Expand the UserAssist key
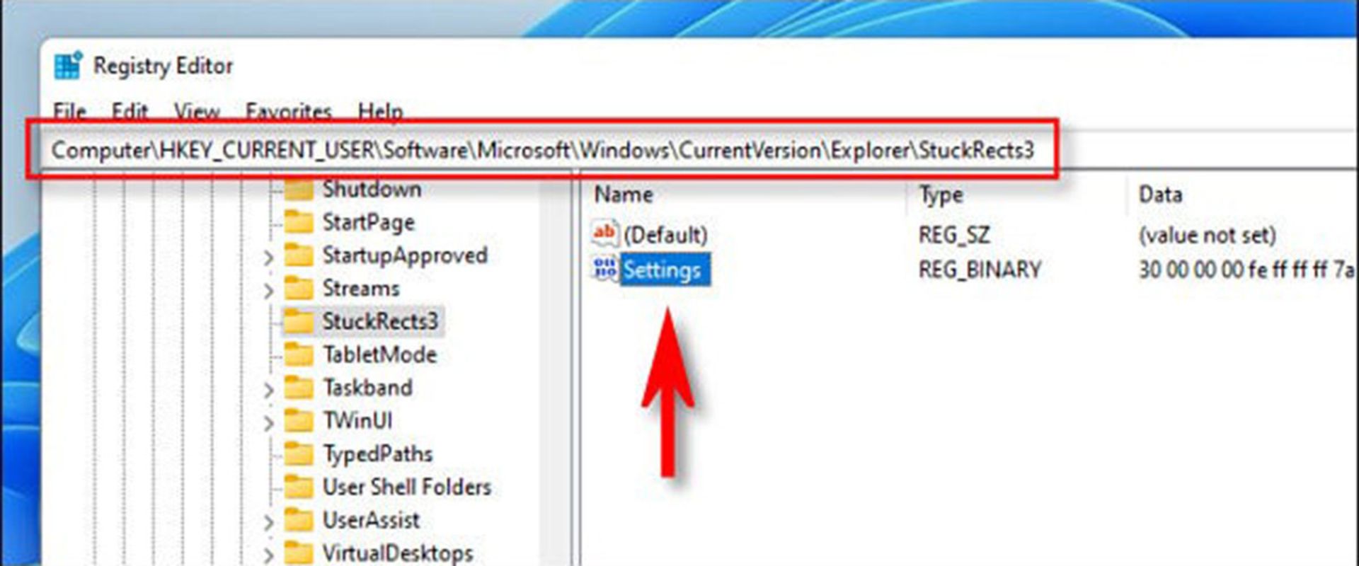Image resolution: width=1359 pixels, height=566 pixels. 268,523
